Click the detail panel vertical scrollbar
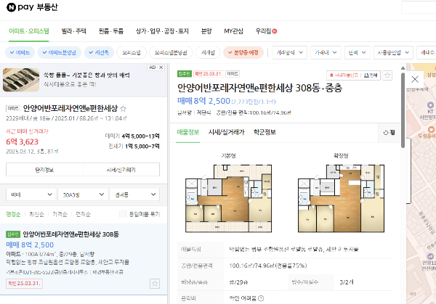Viewport: 436px width, 304px height. point(403,110)
